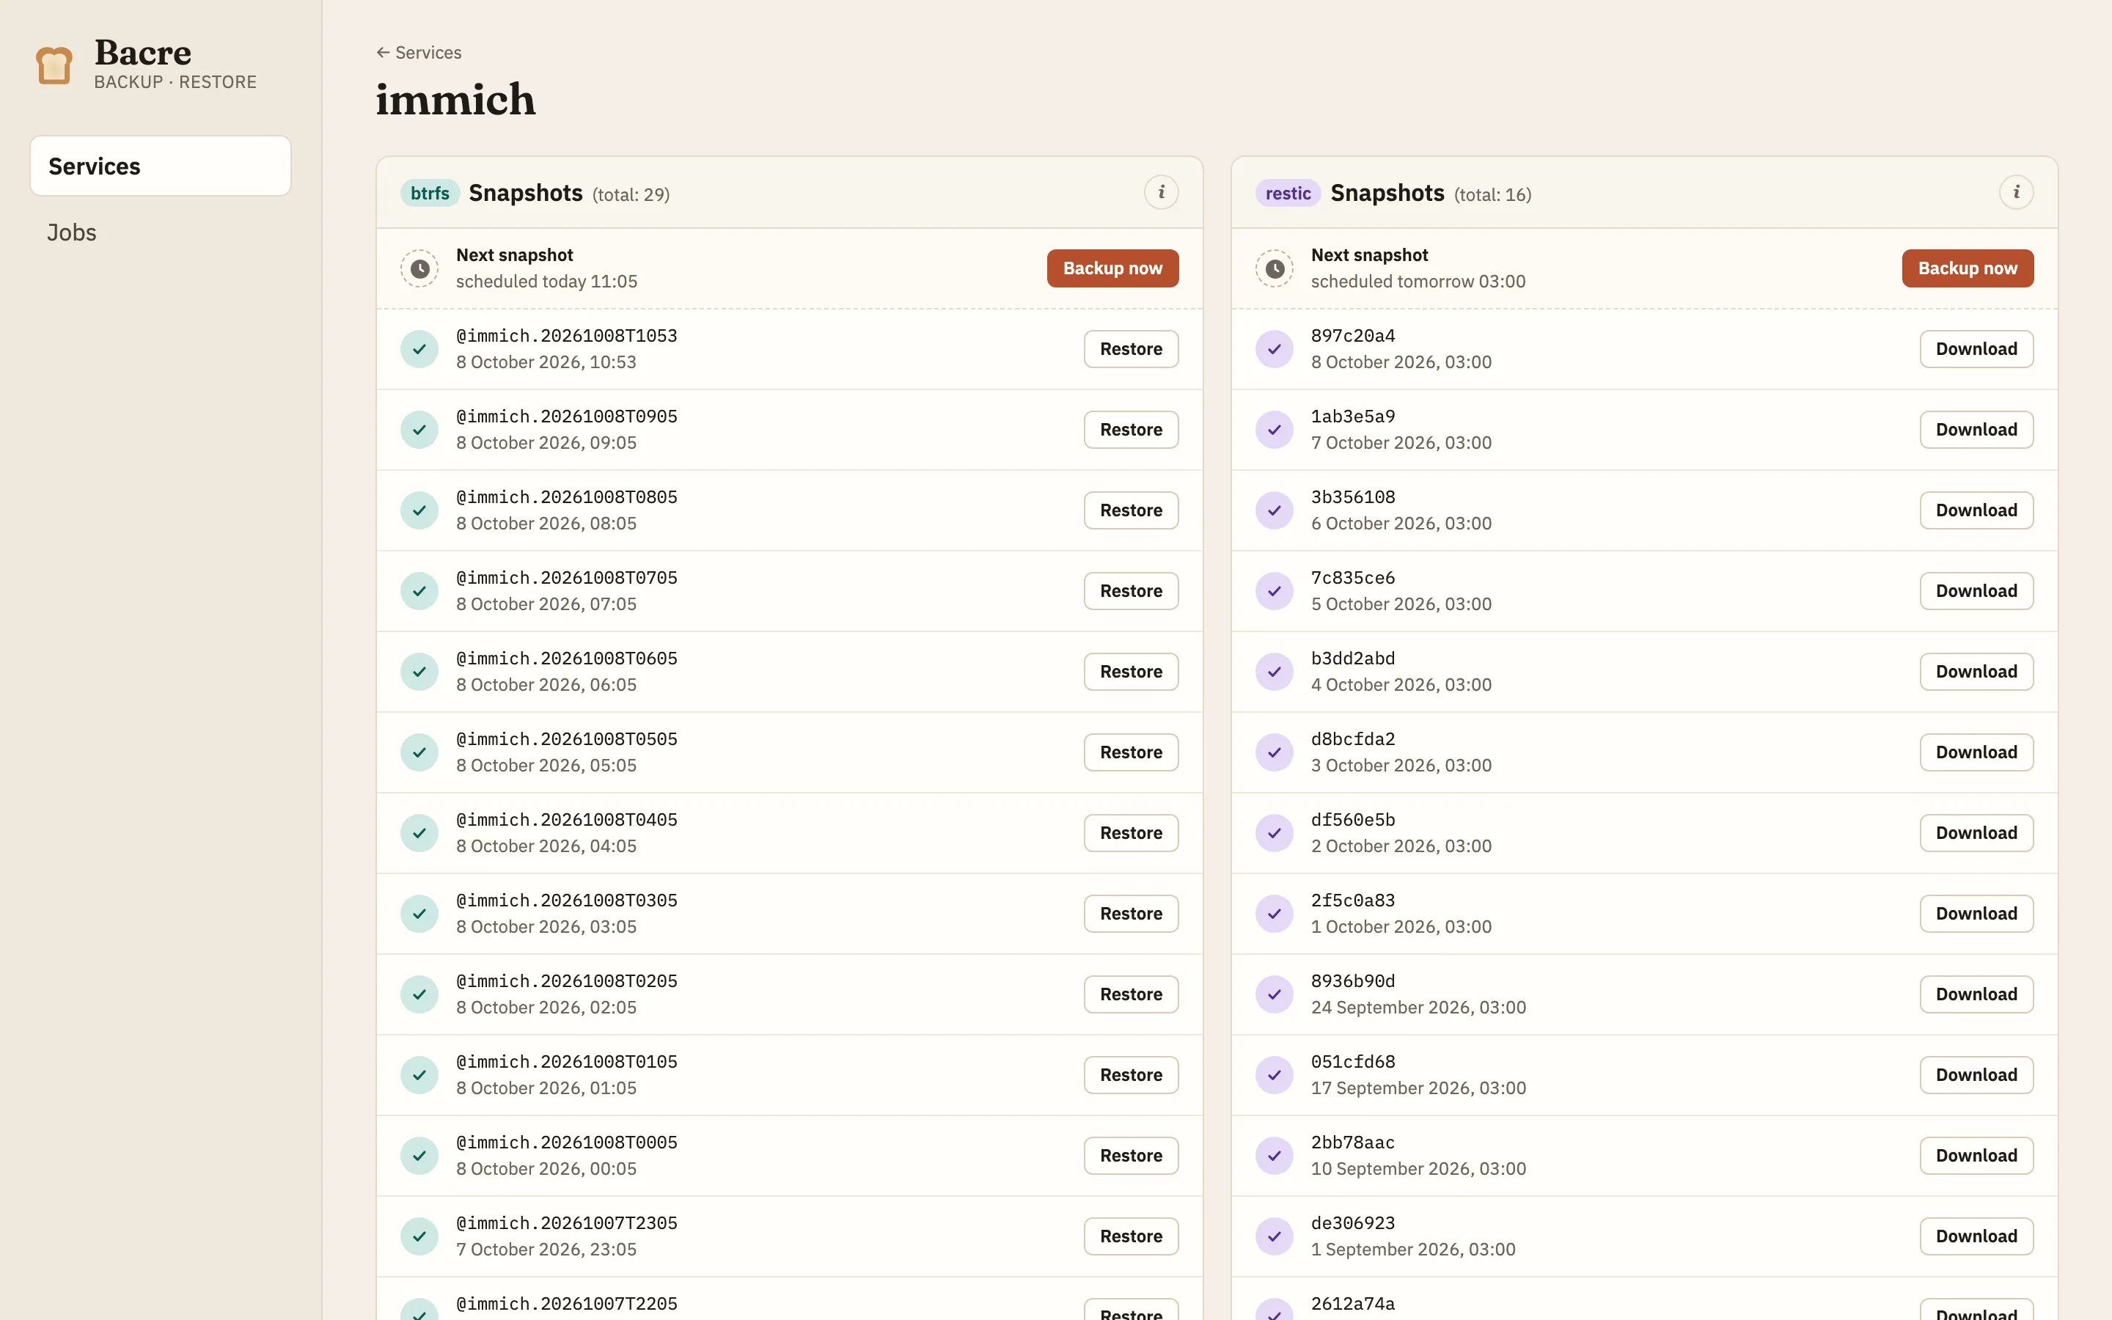Download restic snapshot df560e5b

pos(1977,833)
